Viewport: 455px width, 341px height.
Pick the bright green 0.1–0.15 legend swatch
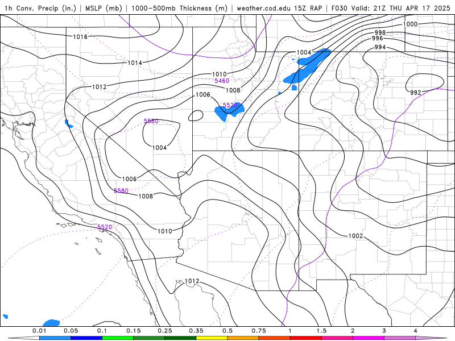click(x=118, y=338)
